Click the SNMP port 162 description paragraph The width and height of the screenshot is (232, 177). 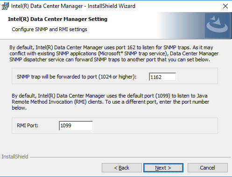point(114,53)
